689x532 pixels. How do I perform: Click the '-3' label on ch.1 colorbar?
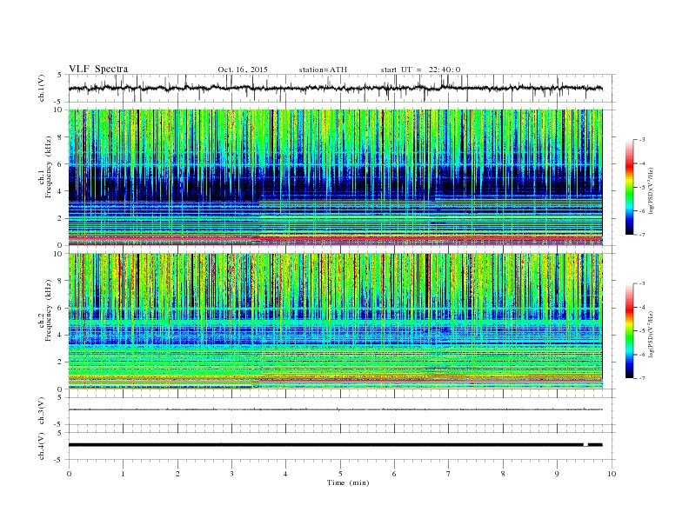pyautogui.click(x=641, y=140)
